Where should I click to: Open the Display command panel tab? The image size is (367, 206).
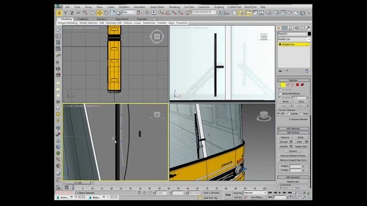(302, 28)
